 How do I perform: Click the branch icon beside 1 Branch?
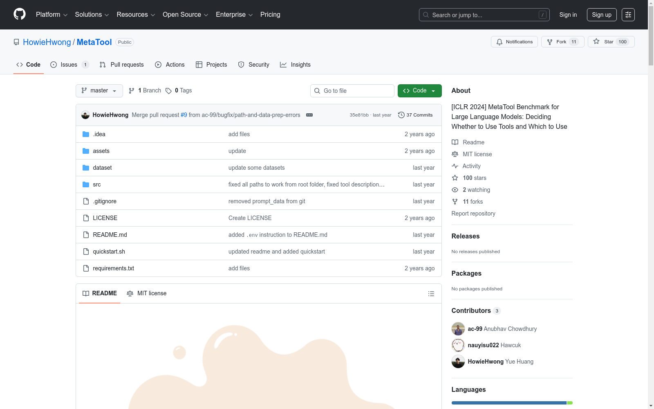(132, 91)
